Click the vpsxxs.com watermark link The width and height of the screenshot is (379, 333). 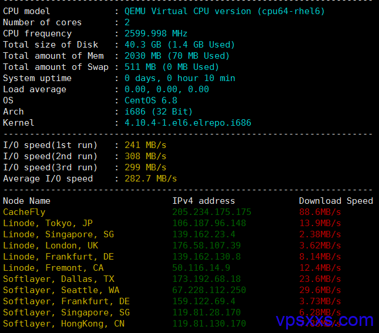(324, 321)
